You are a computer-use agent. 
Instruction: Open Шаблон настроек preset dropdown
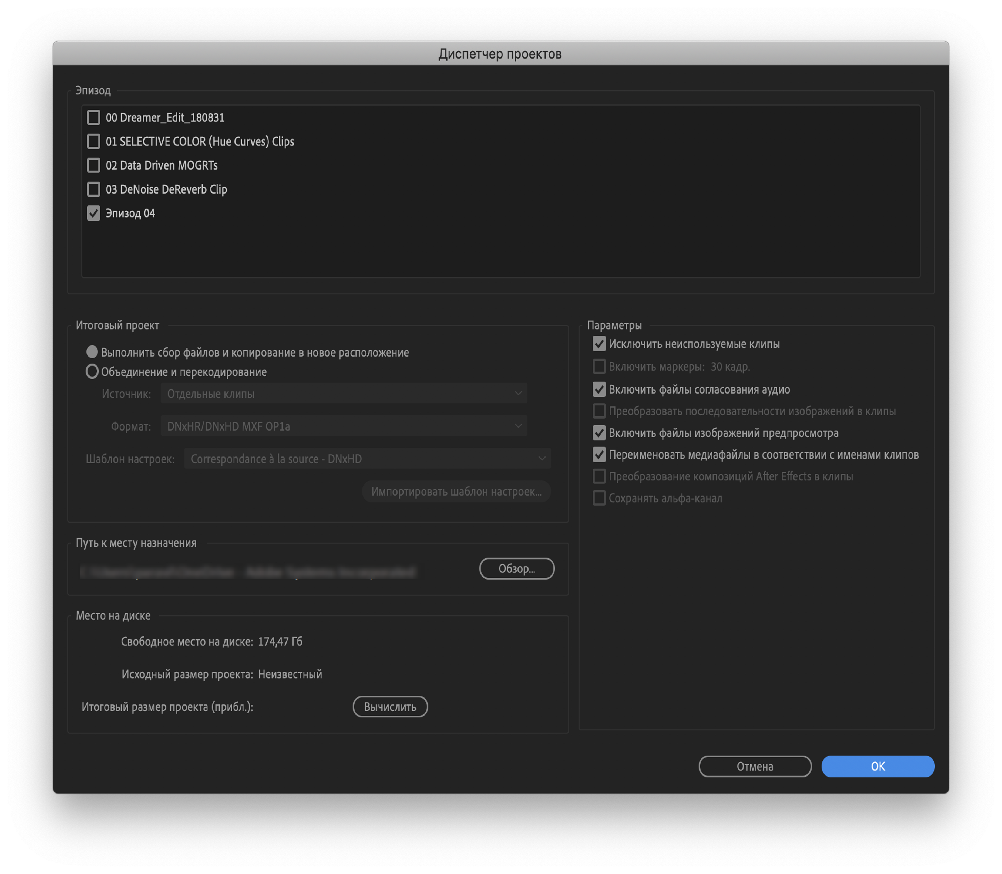367,459
